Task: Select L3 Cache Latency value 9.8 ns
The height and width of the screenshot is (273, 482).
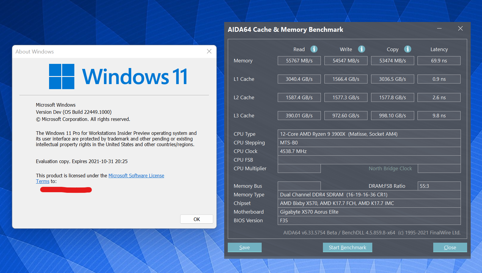Action: pyautogui.click(x=439, y=116)
